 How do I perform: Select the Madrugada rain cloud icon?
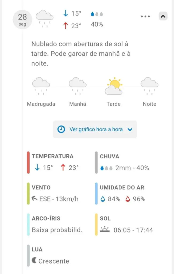tap(41, 86)
